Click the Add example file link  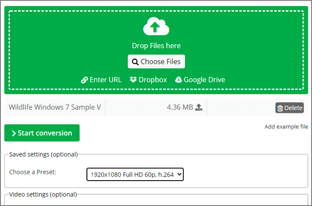click(285, 127)
